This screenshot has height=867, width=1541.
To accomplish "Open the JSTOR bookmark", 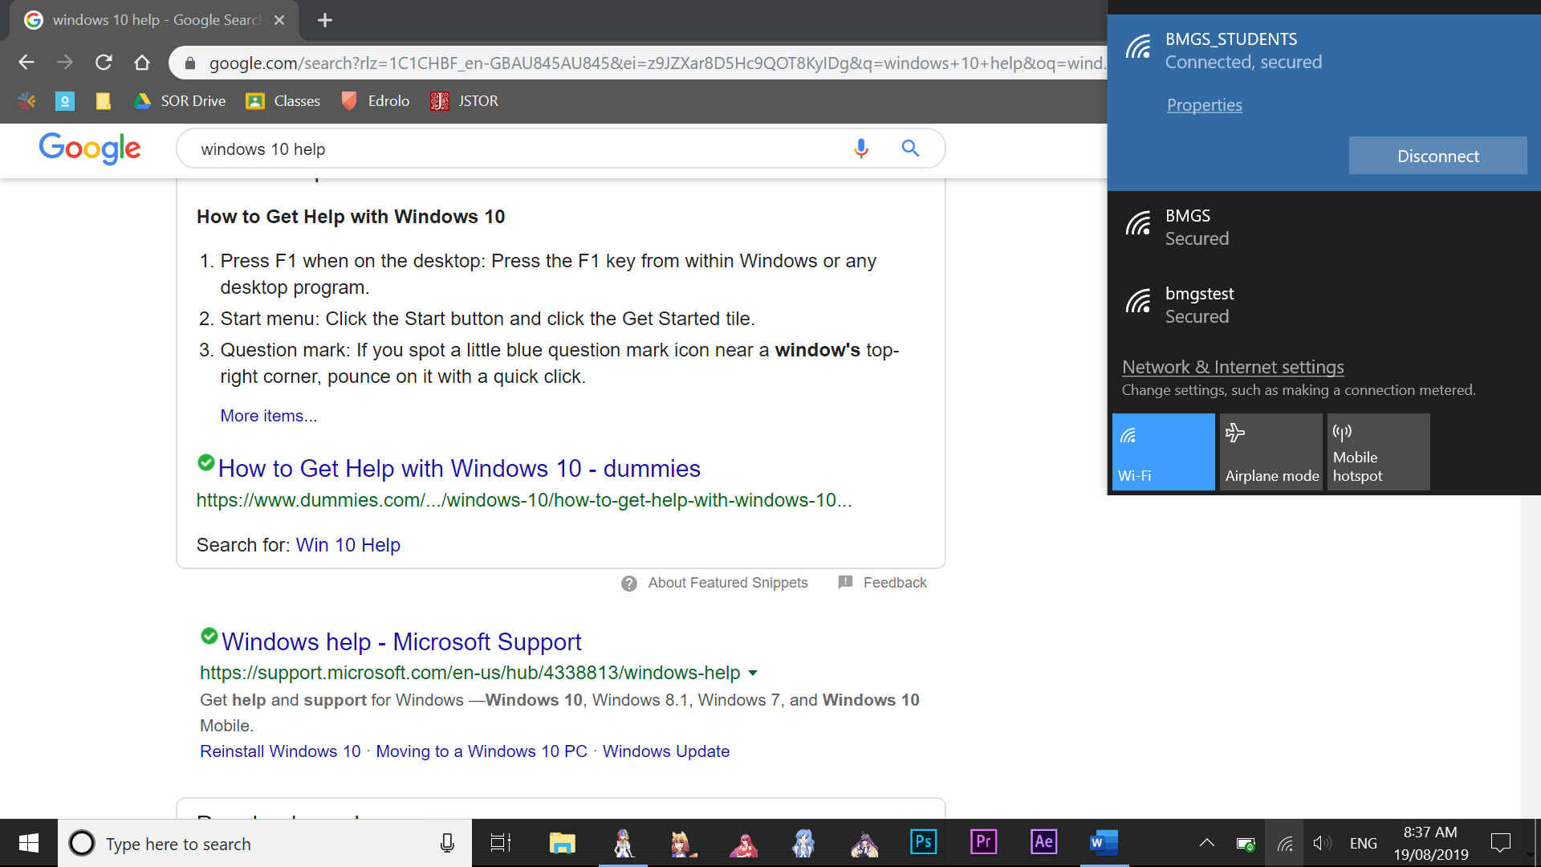I will click(x=464, y=100).
